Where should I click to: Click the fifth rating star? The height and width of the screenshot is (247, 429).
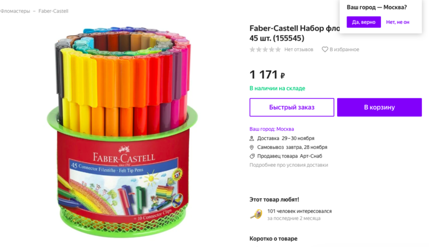click(278, 50)
